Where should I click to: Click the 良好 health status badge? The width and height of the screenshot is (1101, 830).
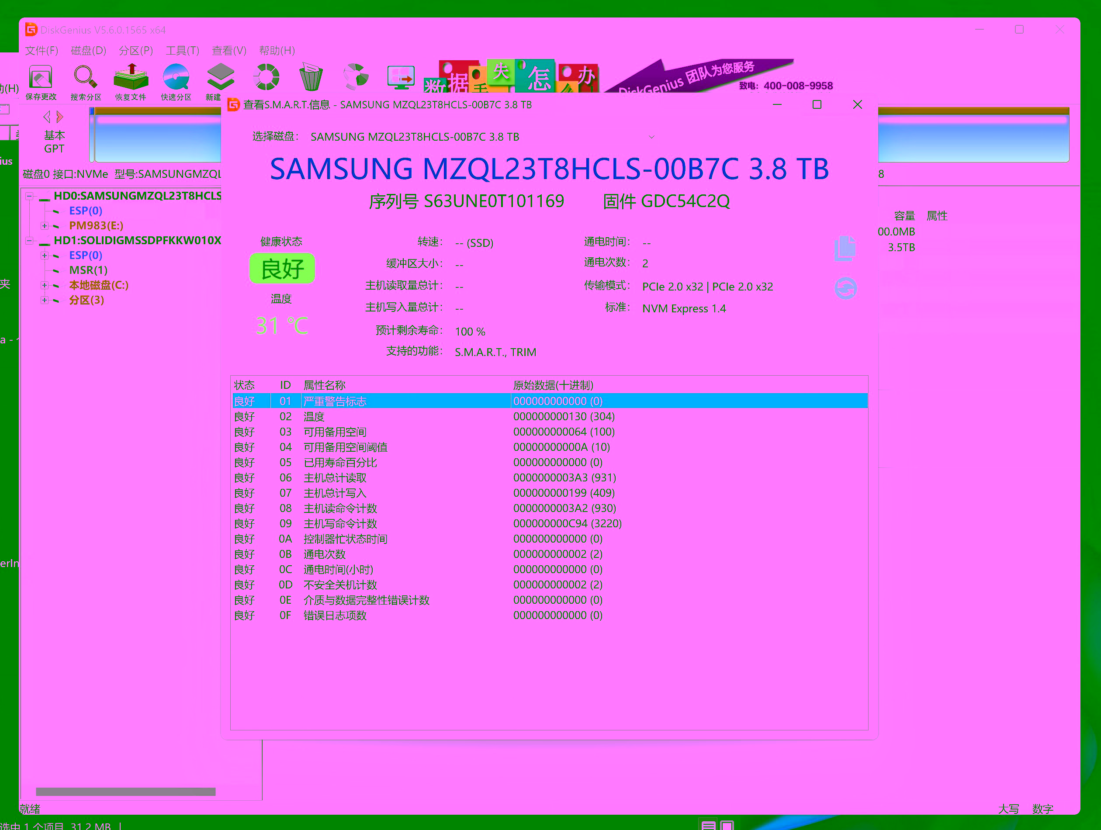282,269
